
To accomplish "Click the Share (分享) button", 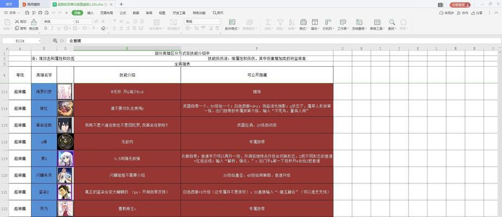I will [x=478, y=13].
